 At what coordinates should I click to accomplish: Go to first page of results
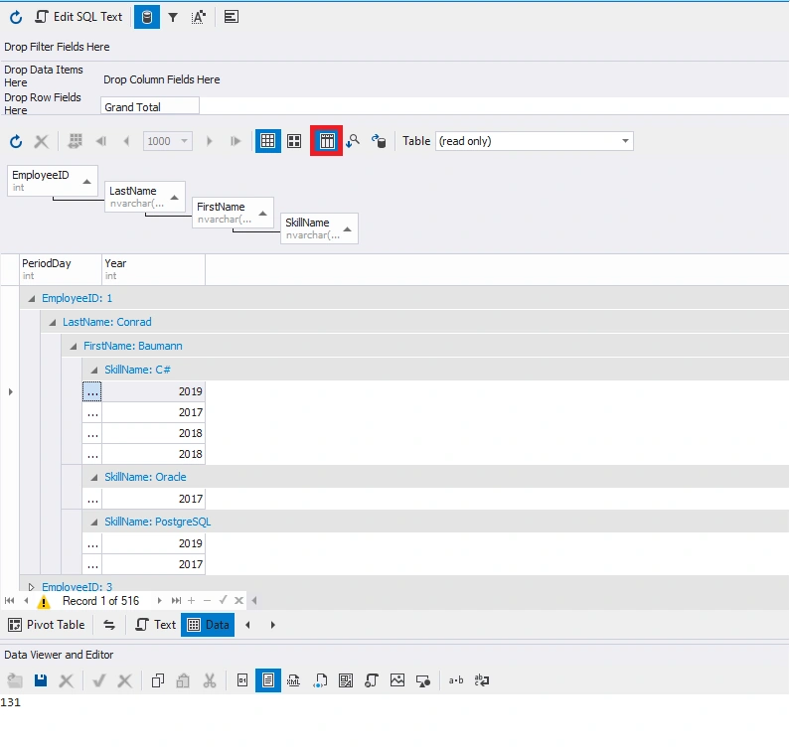point(101,141)
